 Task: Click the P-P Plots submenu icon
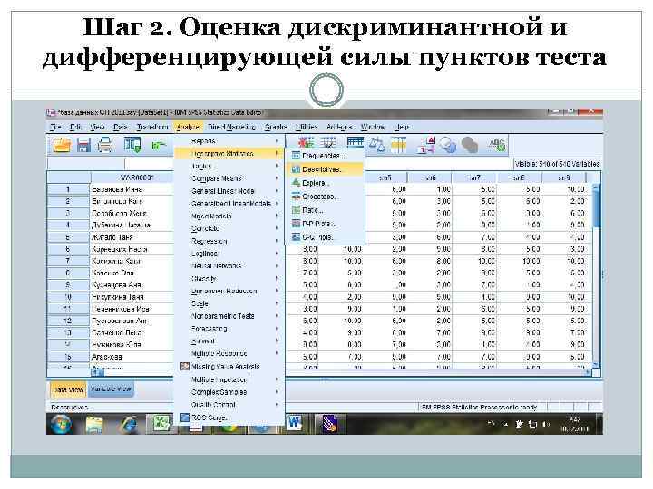296,224
